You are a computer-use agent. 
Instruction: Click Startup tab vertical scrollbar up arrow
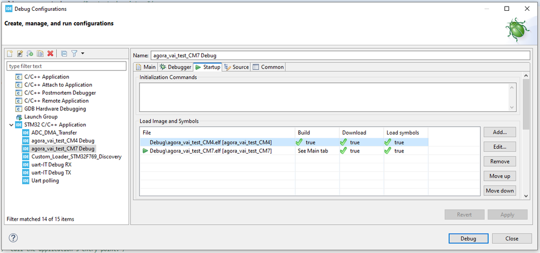pyautogui.click(x=526, y=76)
